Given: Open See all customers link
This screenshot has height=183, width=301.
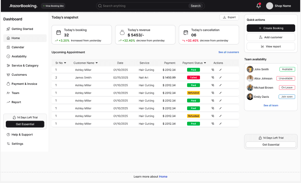Looking at the screenshot, I should (x=229, y=52).
